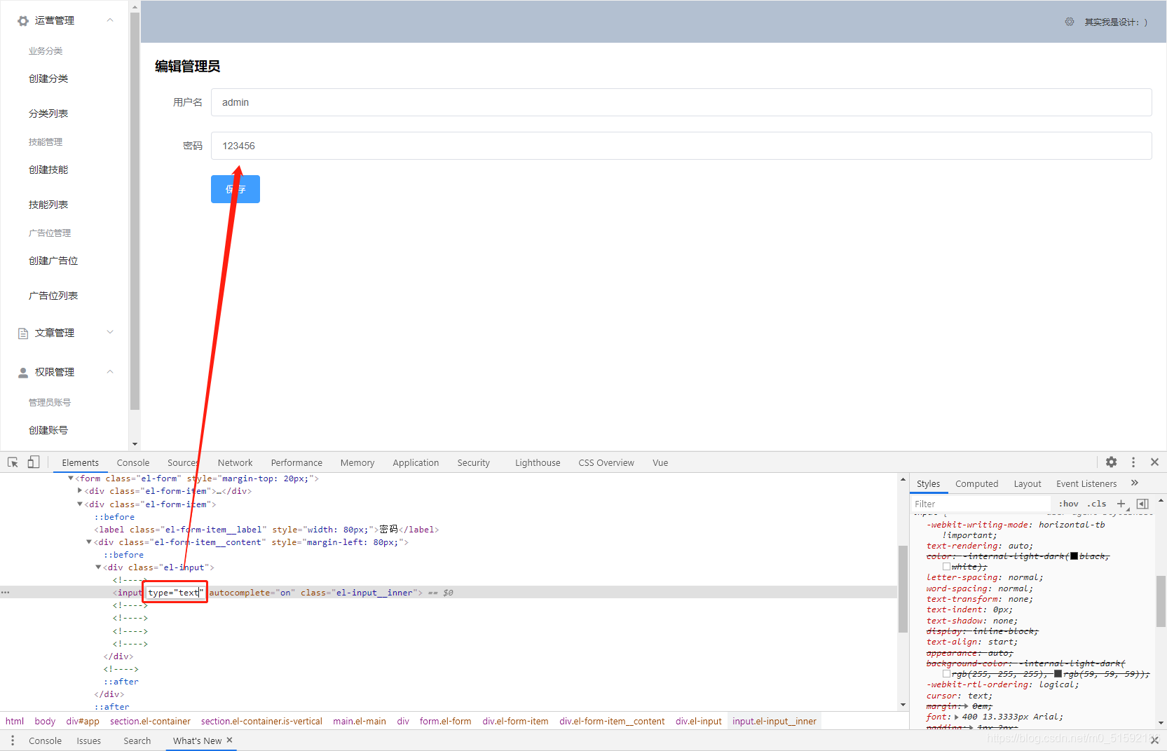Click the gear icon in the page header

(1070, 22)
